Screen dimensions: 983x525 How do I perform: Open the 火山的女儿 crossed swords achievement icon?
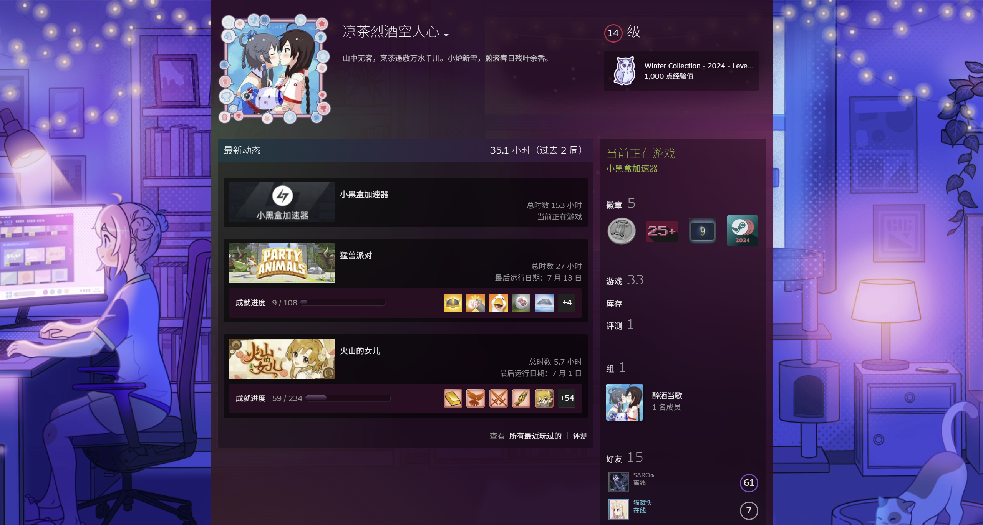click(x=499, y=398)
